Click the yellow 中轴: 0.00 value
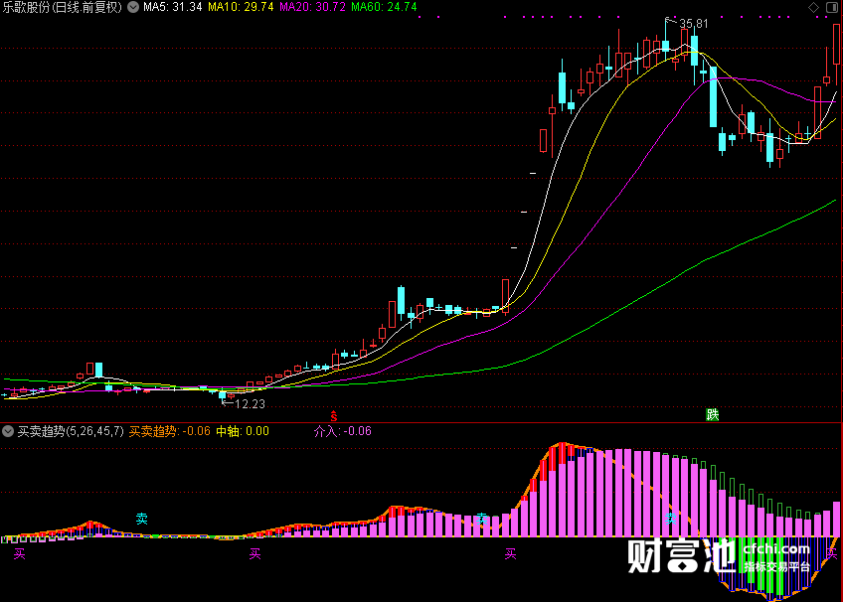Viewport: 843px width, 602px height. (x=243, y=431)
